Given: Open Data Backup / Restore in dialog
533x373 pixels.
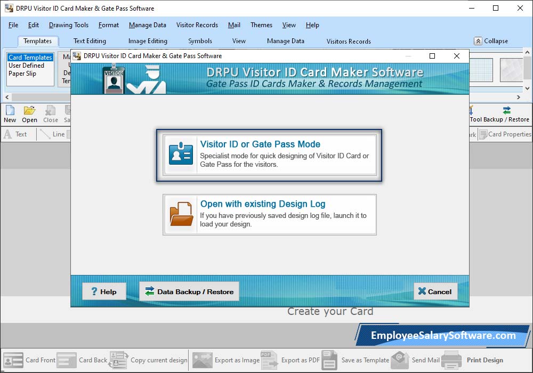Looking at the screenshot, I should point(189,291).
